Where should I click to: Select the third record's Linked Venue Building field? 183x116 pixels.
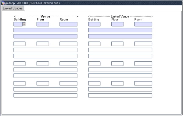pos(94,64)
